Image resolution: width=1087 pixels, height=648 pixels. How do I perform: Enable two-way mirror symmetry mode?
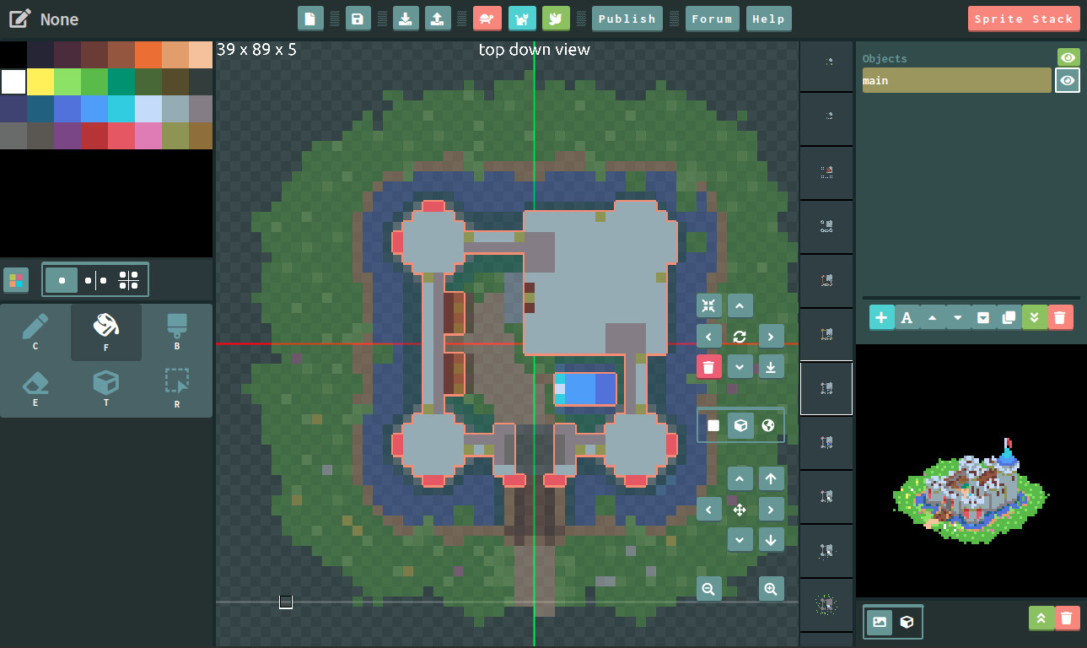point(95,280)
